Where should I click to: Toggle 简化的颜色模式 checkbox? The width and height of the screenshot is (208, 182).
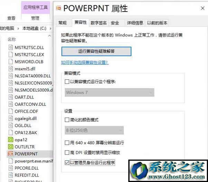(67, 120)
